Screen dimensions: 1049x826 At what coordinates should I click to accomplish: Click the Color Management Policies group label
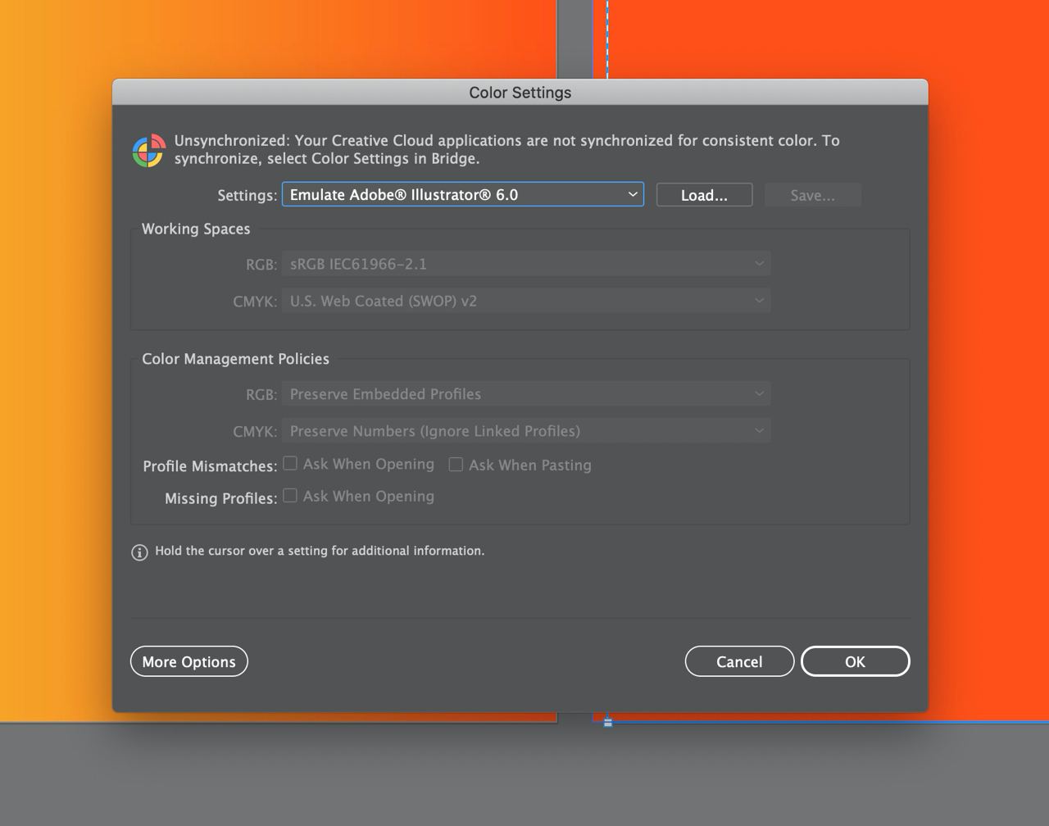point(236,359)
